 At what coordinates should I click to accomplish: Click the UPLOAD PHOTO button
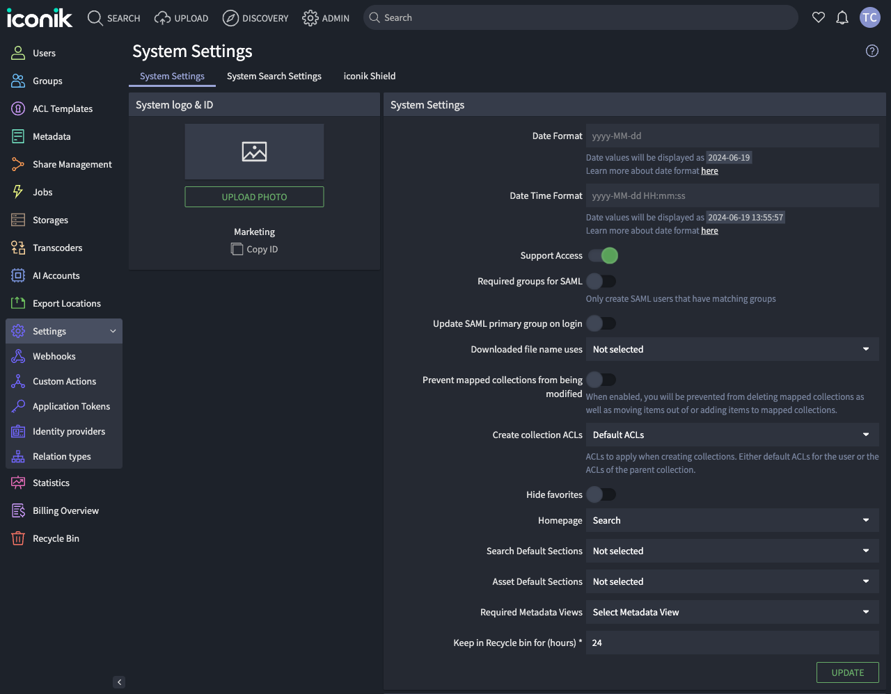[254, 197]
